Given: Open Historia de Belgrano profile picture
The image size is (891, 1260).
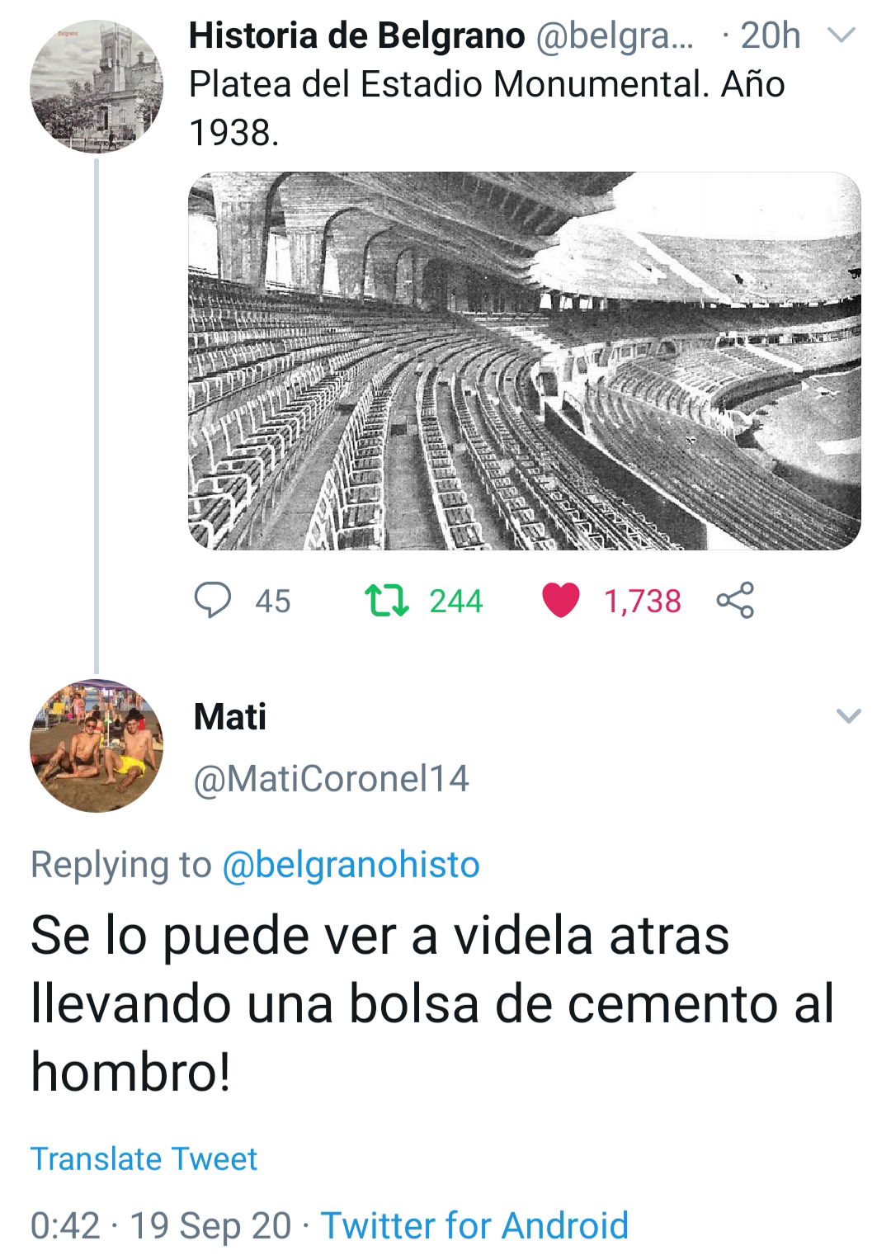Looking at the screenshot, I should pos(97,87).
